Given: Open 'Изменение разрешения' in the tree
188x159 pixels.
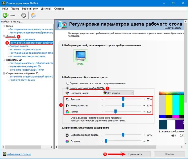Looking at the screenshot, I should click(22, 39).
